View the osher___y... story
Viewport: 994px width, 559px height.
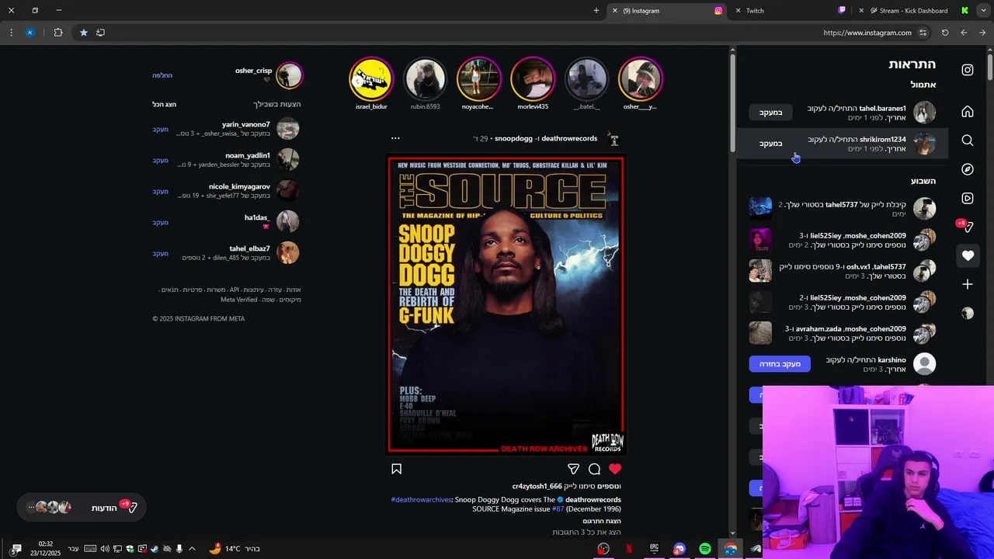[640, 78]
